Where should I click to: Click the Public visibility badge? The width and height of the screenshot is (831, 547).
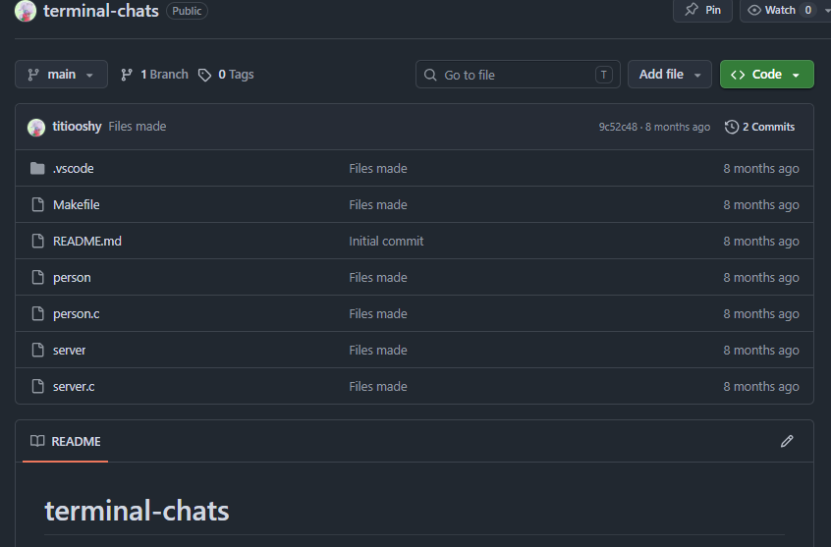pos(187,11)
